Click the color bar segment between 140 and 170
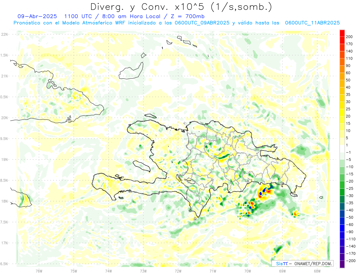Viewport: 356px width, 275px height. tap(342, 47)
